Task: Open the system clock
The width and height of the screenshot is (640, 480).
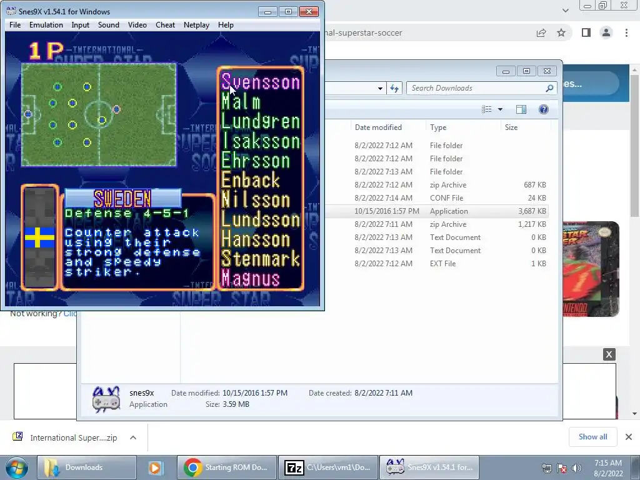Action: click(x=608, y=468)
